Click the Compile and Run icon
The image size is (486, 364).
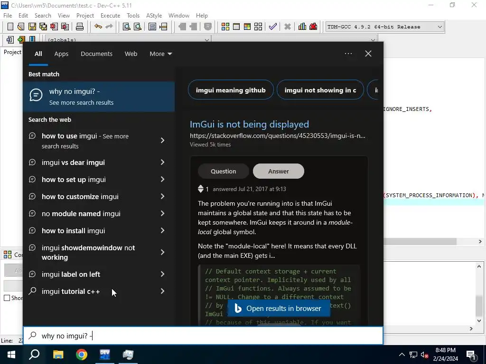[x=247, y=27]
